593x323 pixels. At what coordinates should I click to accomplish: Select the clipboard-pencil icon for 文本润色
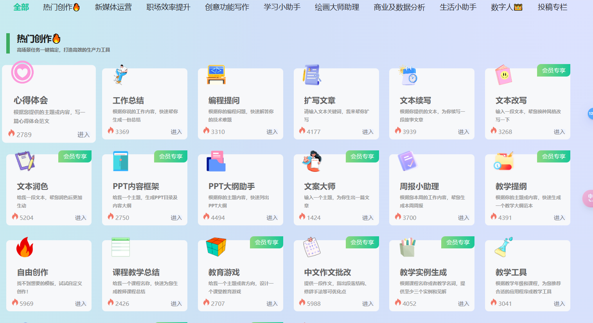coord(24,161)
